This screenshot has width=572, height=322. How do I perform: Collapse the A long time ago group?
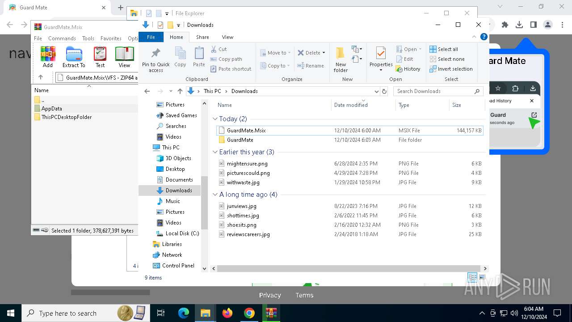(x=215, y=195)
